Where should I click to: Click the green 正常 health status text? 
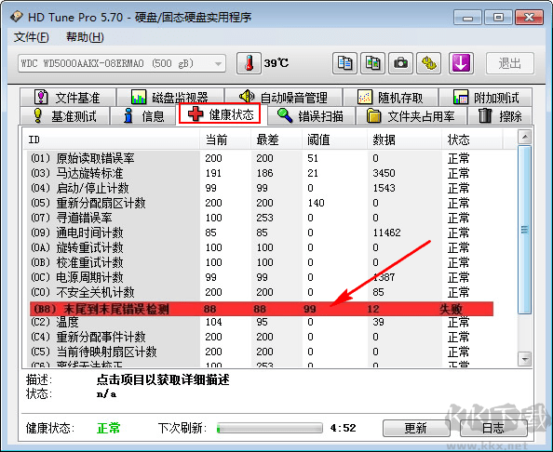point(109,428)
